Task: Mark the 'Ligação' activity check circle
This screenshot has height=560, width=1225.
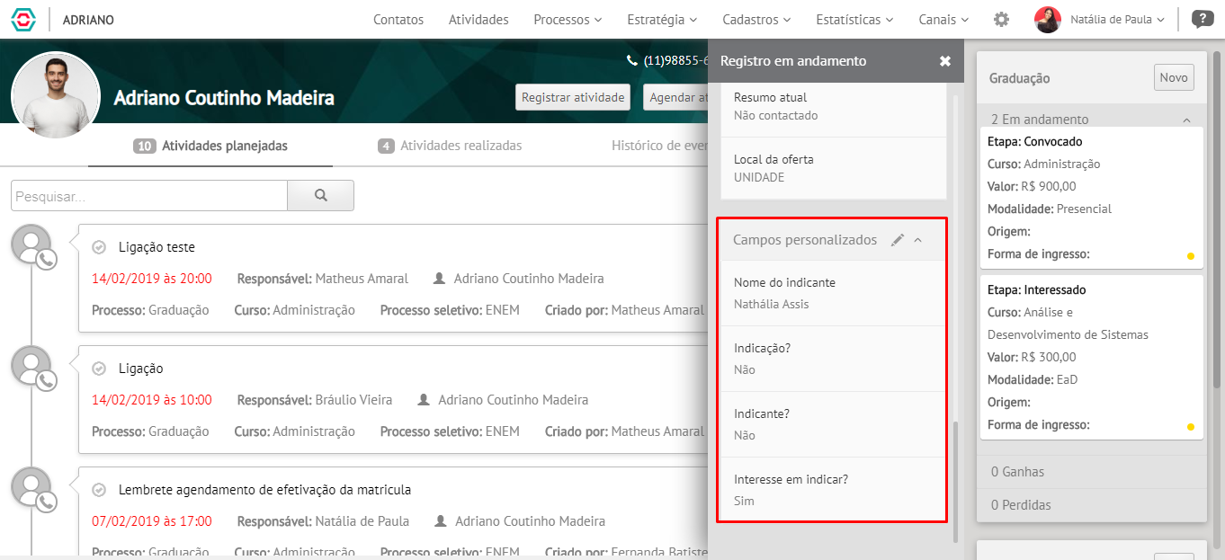Action: [100, 368]
